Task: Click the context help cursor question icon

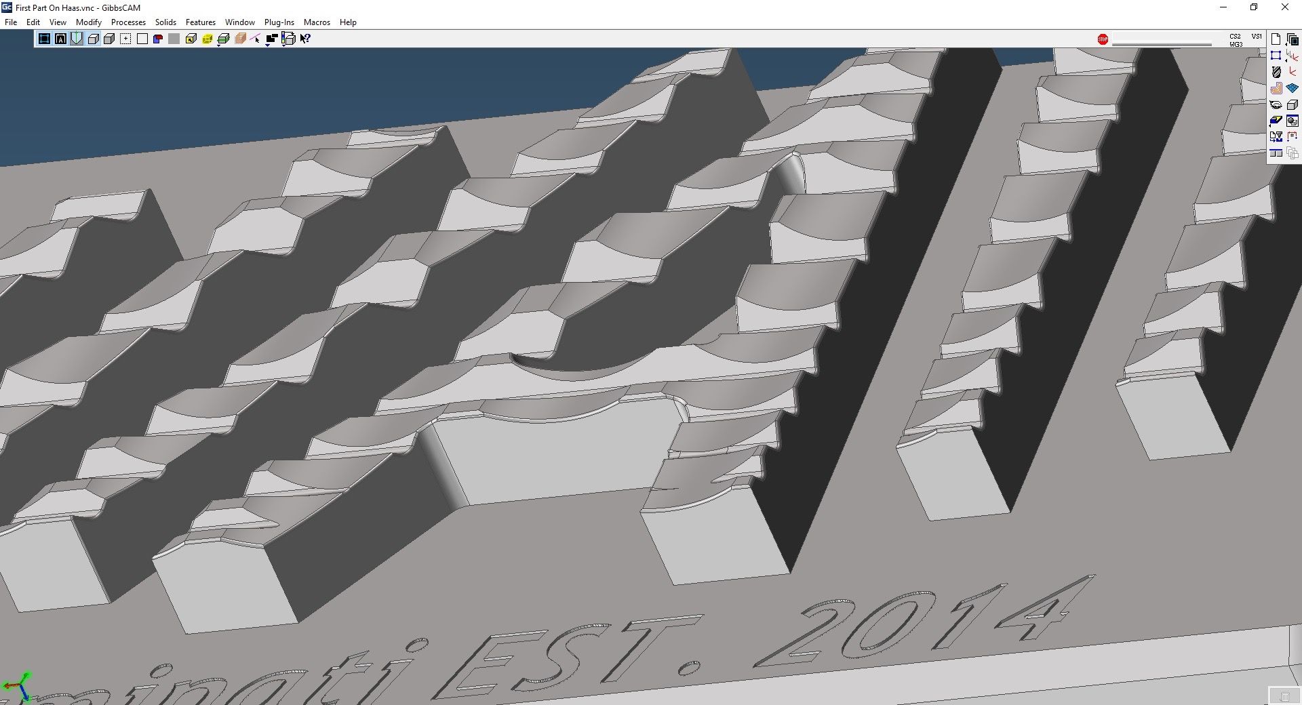Action: [305, 39]
